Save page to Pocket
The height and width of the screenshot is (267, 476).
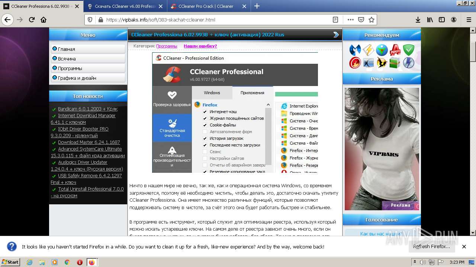[361, 20]
